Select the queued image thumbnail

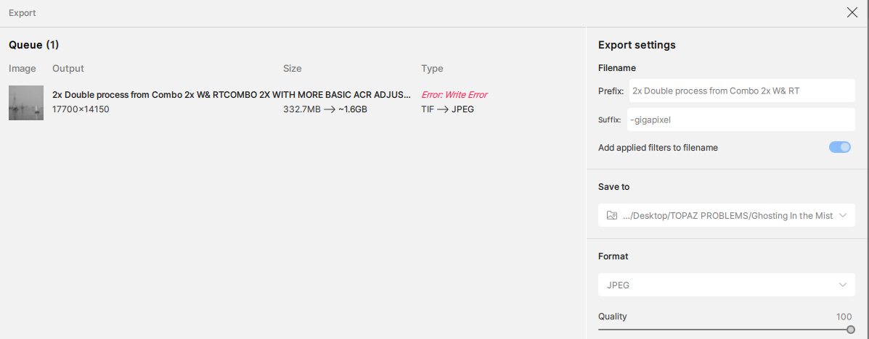click(x=26, y=102)
